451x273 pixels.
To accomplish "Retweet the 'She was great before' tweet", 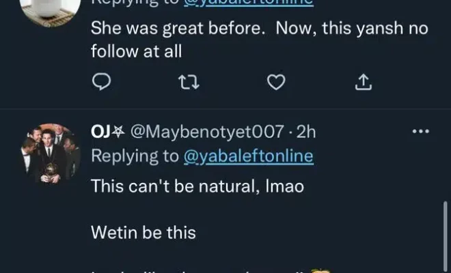I will click(187, 83).
